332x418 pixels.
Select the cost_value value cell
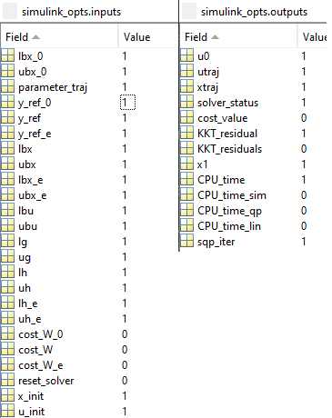tap(304, 118)
